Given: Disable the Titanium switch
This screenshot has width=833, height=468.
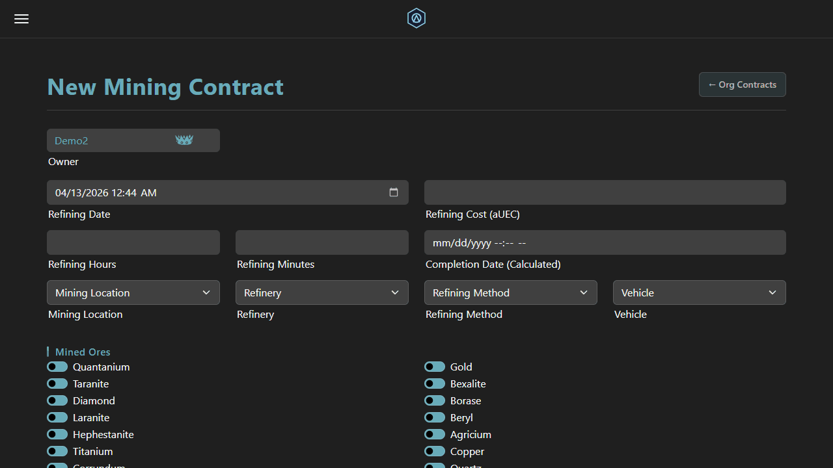Looking at the screenshot, I should tap(57, 451).
